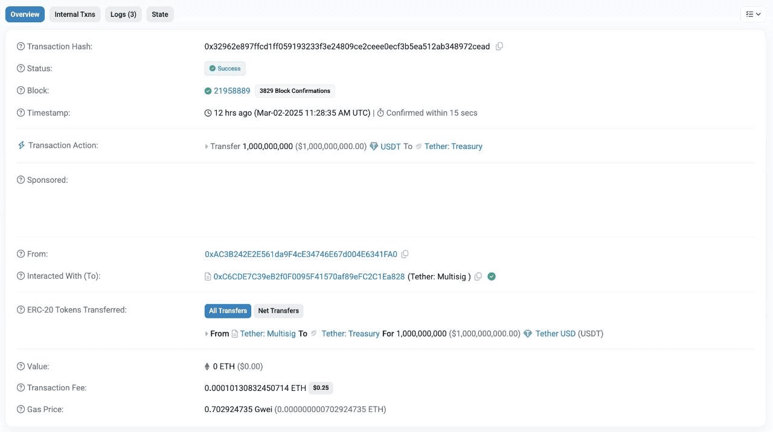Click the Sponsored field label
This screenshot has width=773, height=432.
(x=48, y=180)
